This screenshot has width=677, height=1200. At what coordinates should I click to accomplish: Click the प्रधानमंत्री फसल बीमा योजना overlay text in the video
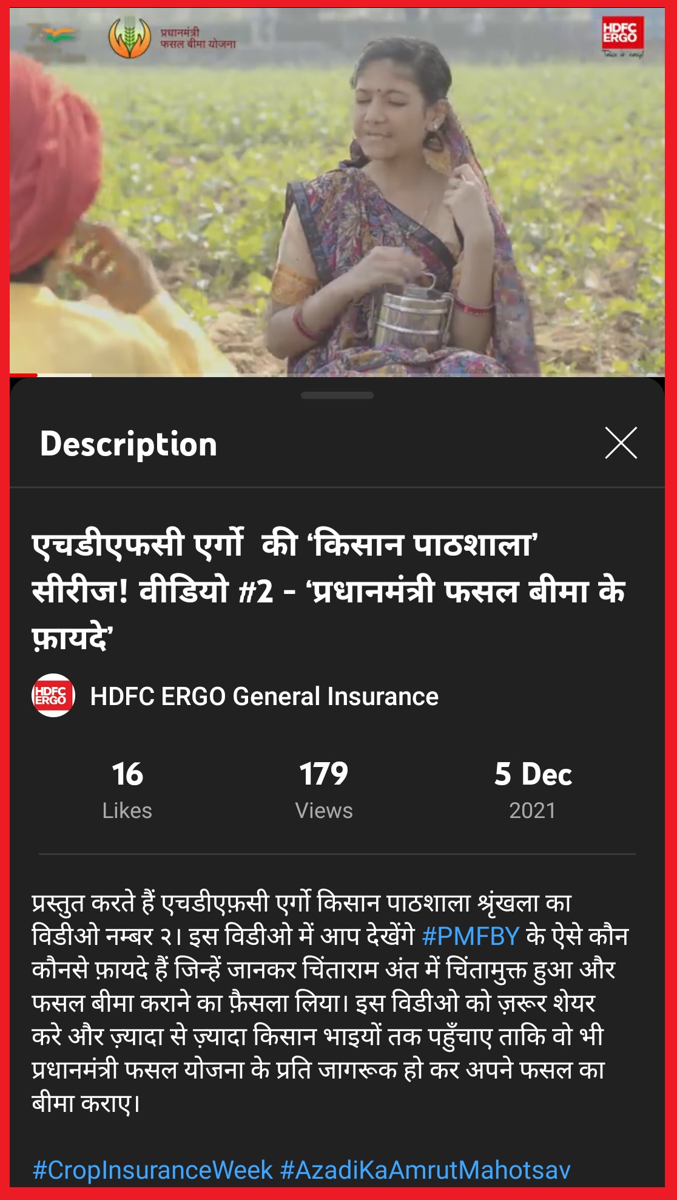click(198, 38)
